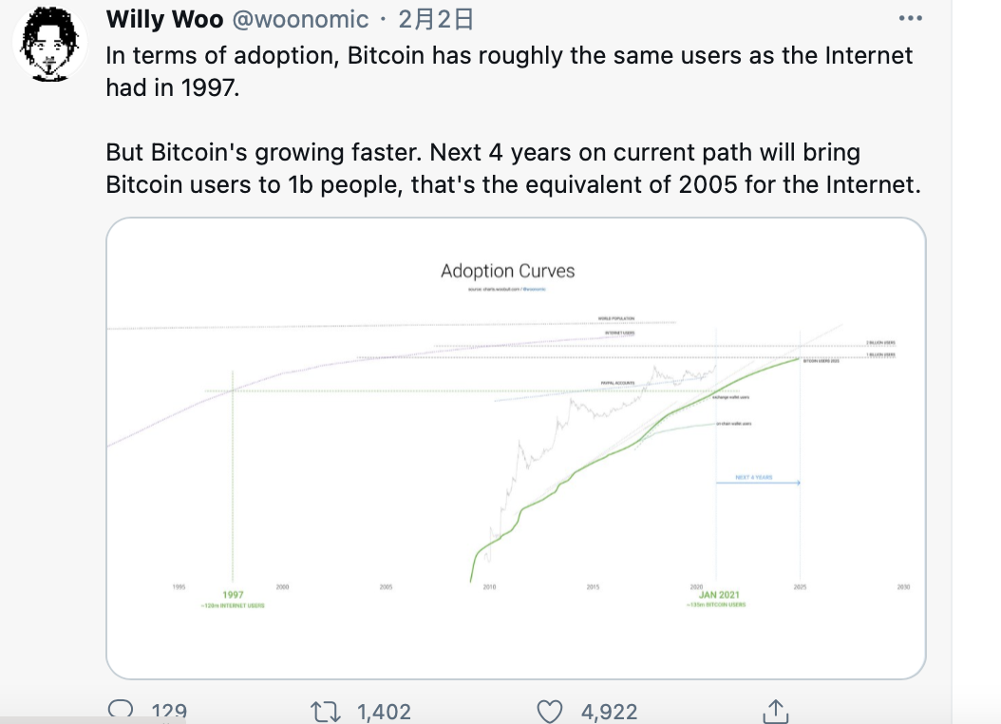Click the reply speech bubble icon
The width and height of the screenshot is (1001, 724).
[x=121, y=710]
